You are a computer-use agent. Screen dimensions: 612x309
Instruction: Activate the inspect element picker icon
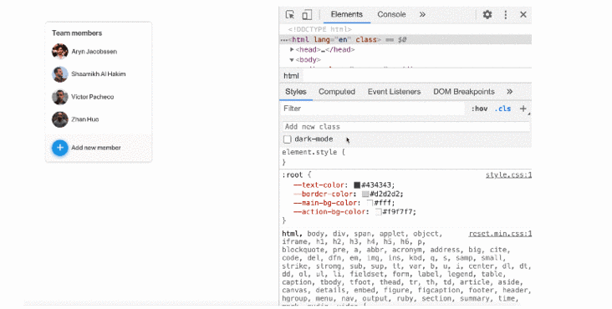click(290, 15)
